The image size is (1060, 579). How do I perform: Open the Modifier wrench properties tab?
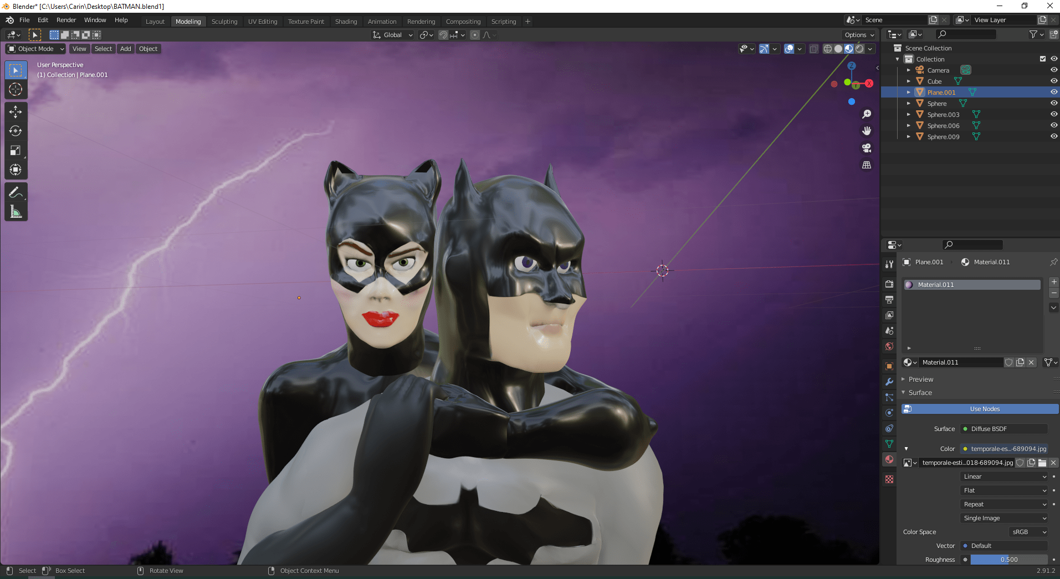coord(889,382)
